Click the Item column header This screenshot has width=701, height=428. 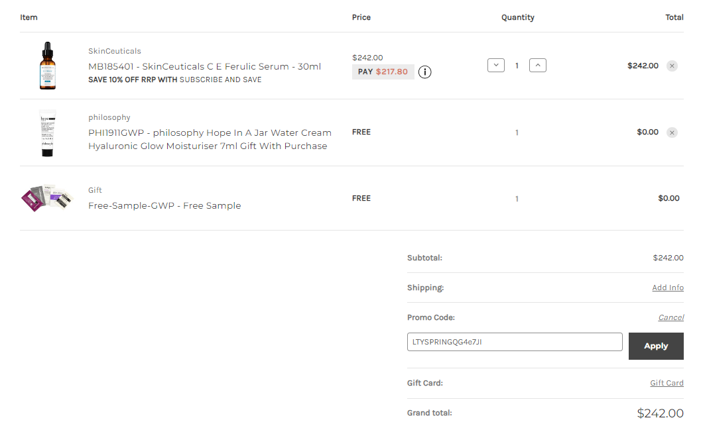click(x=29, y=17)
